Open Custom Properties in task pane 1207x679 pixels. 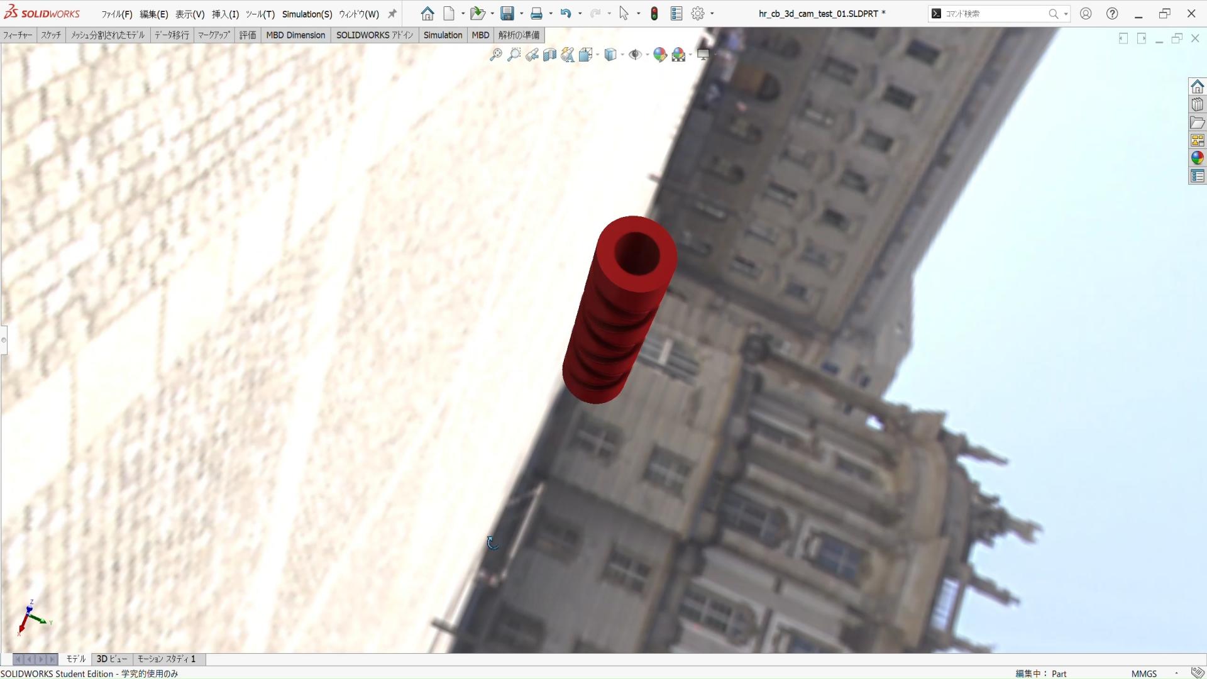(x=1197, y=176)
